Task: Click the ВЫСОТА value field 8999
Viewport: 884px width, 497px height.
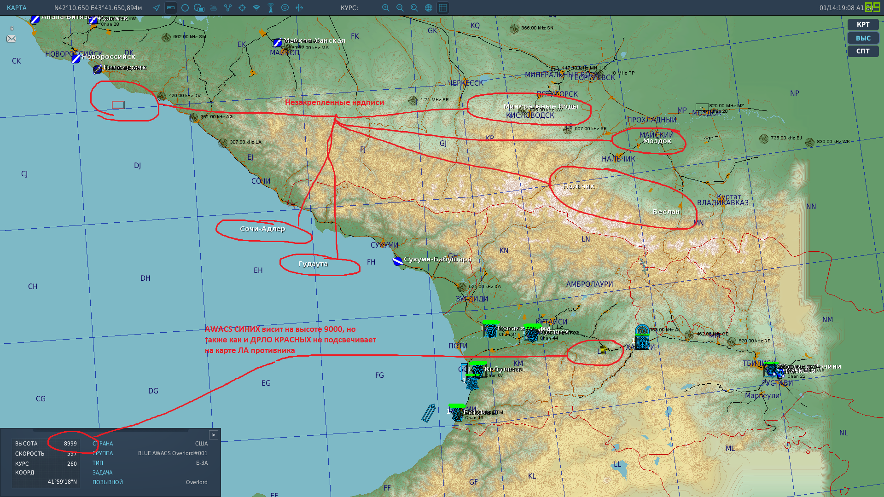Action: pos(70,444)
